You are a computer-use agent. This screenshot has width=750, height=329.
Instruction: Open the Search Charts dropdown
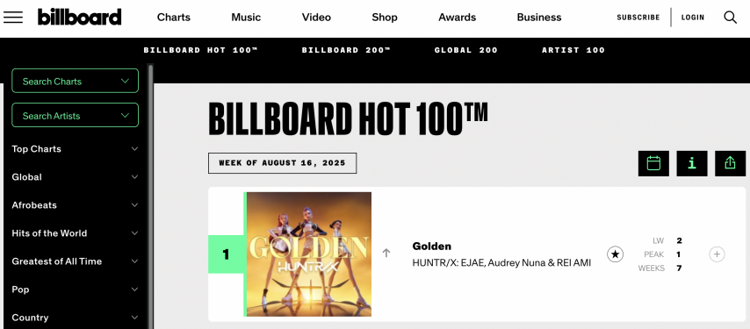76,81
